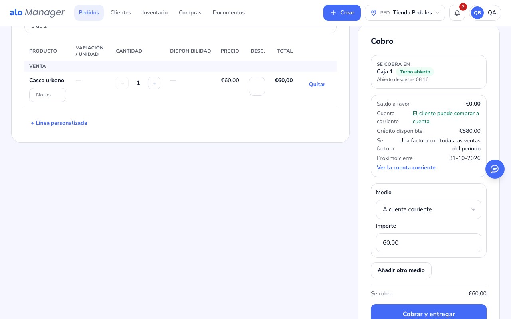The height and width of the screenshot is (319, 511).
Task: Open the floating chat support bubble
Action: pyautogui.click(x=495, y=169)
